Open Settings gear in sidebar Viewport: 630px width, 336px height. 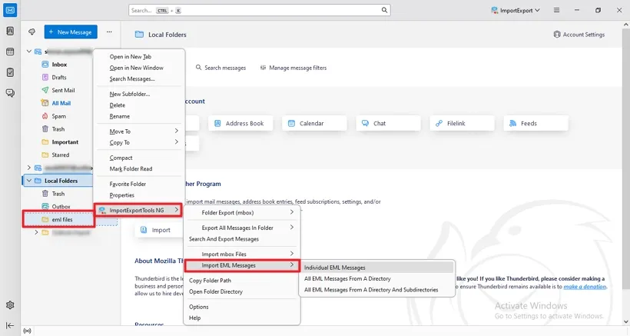[x=10, y=305]
